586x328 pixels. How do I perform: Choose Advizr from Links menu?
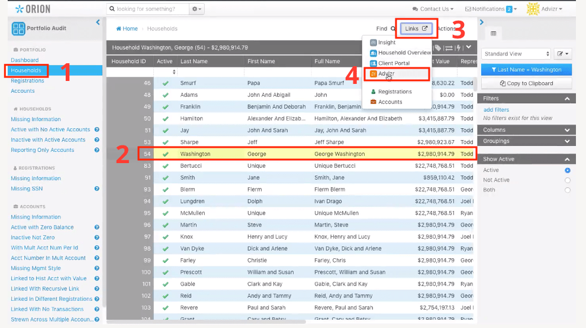382,74
